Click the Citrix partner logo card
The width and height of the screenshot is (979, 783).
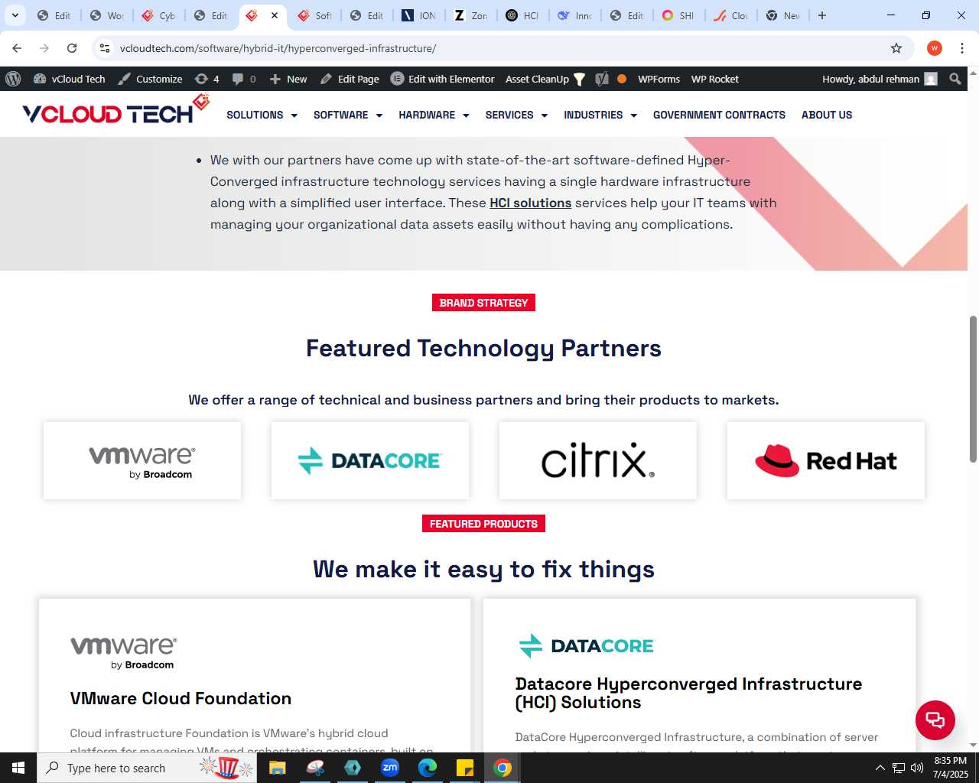tap(598, 461)
